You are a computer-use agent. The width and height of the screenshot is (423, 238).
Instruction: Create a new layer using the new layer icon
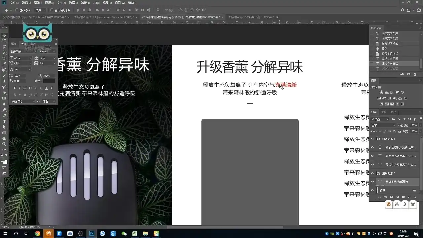coord(409,197)
